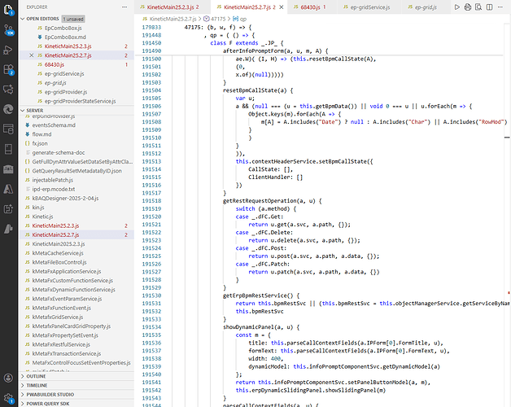Open the Extensions view
This screenshot has width=511, height=407.
click(x=8, y=69)
